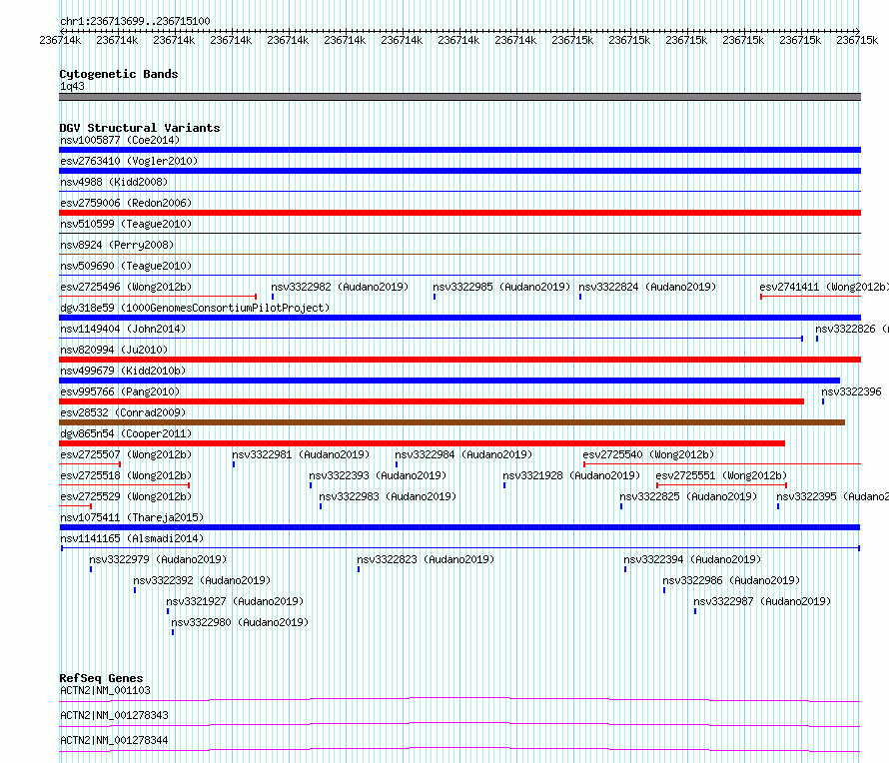Click esv2725551 (Wong2012b) label
This screenshot has height=763, width=889.
click(x=721, y=475)
